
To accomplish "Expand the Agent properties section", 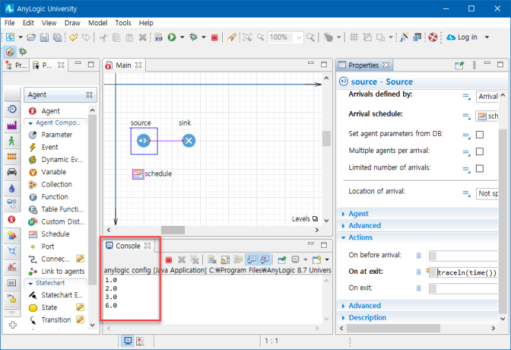I will click(x=358, y=213).
